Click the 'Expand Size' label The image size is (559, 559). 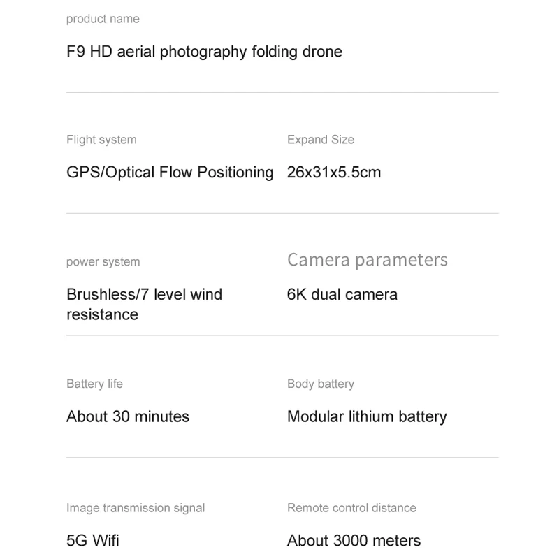tap(321, 140)
